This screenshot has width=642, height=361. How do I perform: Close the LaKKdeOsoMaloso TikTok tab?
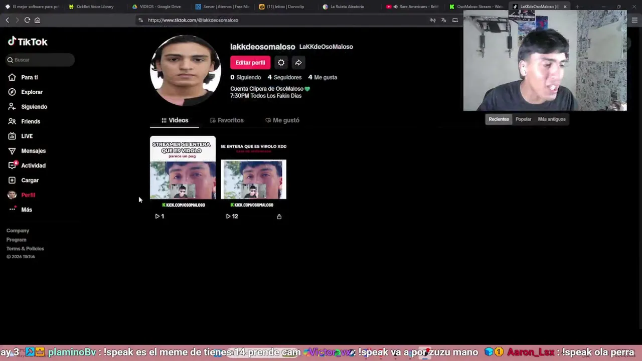(x=565, y=7)
